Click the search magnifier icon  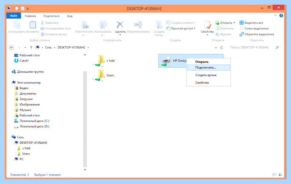[277, 48]
